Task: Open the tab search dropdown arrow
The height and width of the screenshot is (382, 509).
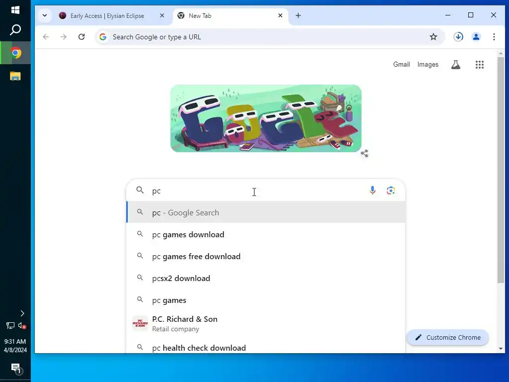Action: pos(45,15)
